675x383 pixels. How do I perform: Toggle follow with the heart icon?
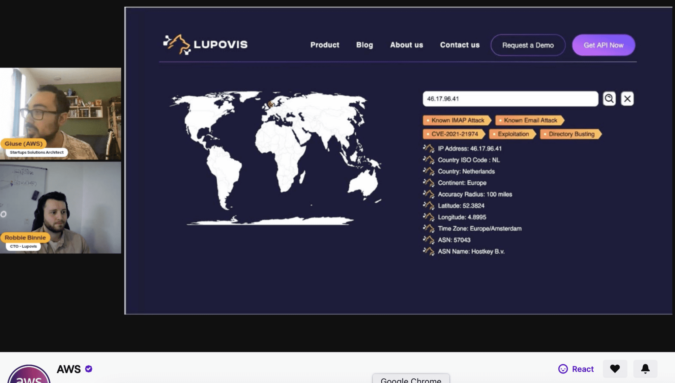point(616,369)
